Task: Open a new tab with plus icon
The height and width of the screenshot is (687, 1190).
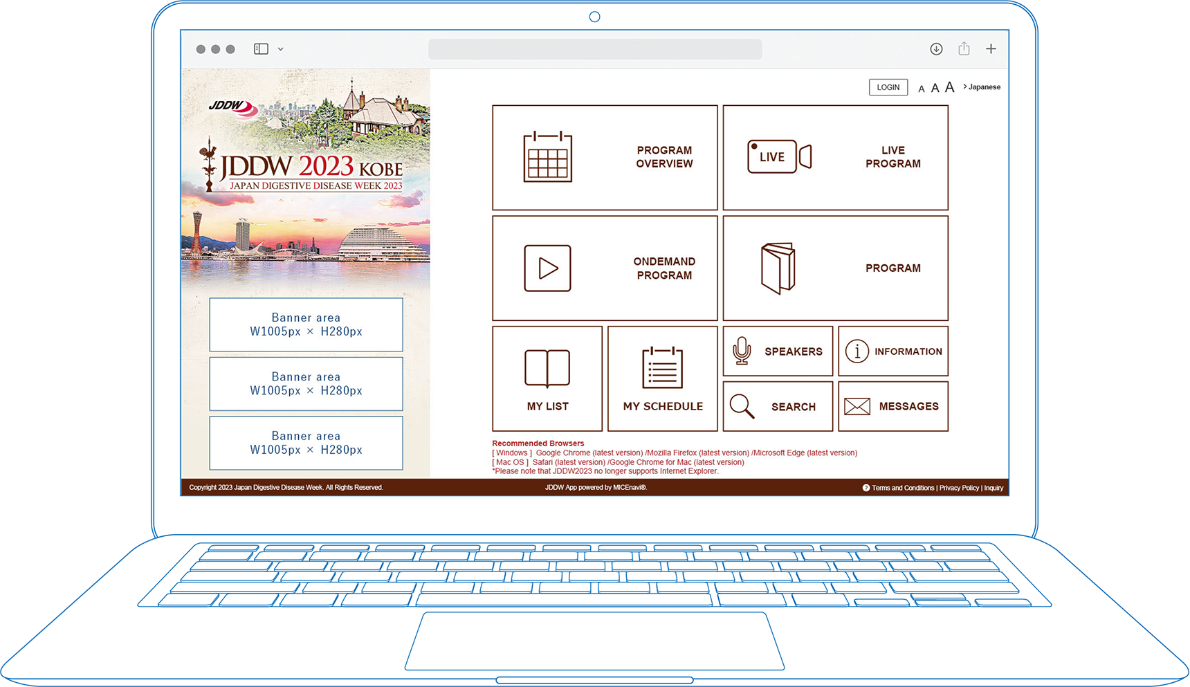Action: [991, 48]
